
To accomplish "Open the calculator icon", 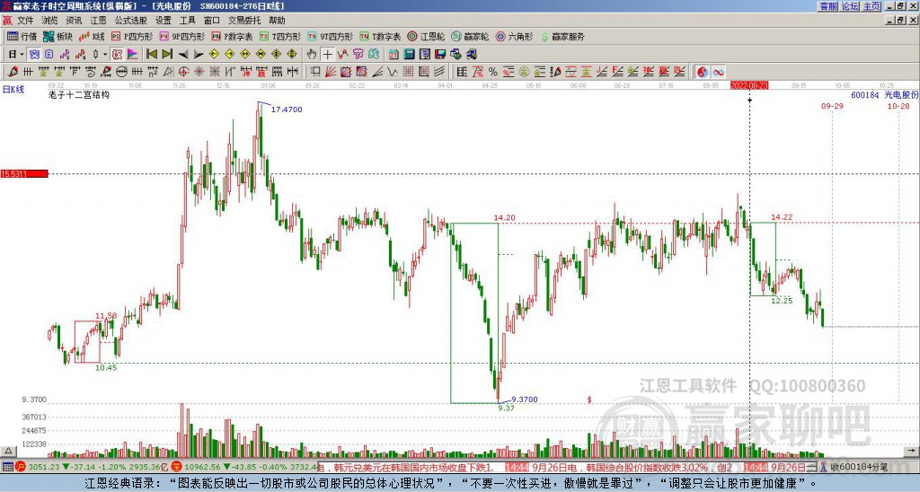I will pos(409,54).
